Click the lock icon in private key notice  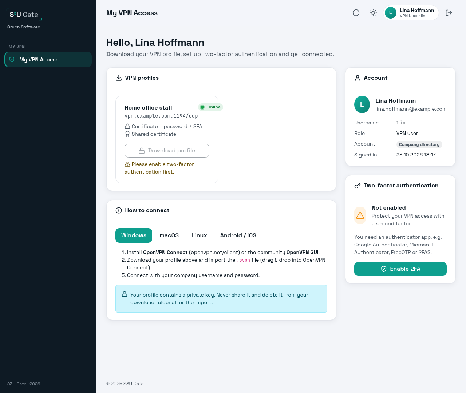pos(125,294)
